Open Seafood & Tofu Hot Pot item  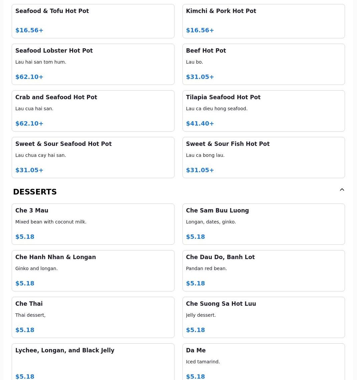click(x=93, y=21)
